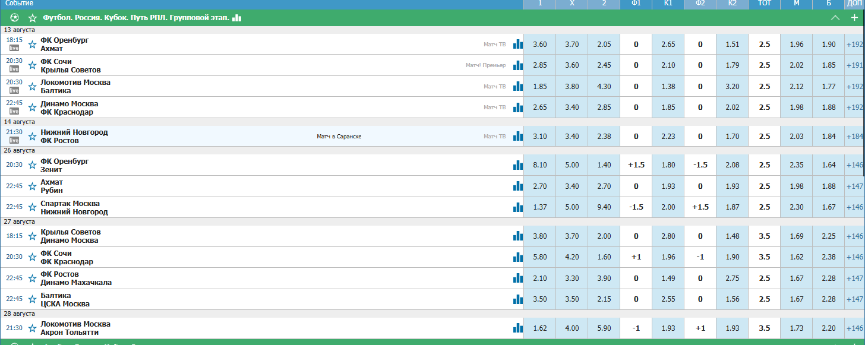865x345 pixels.
Task: Open live badge for Локомотив Москва vs Балтика
Action: pos(14,90)
